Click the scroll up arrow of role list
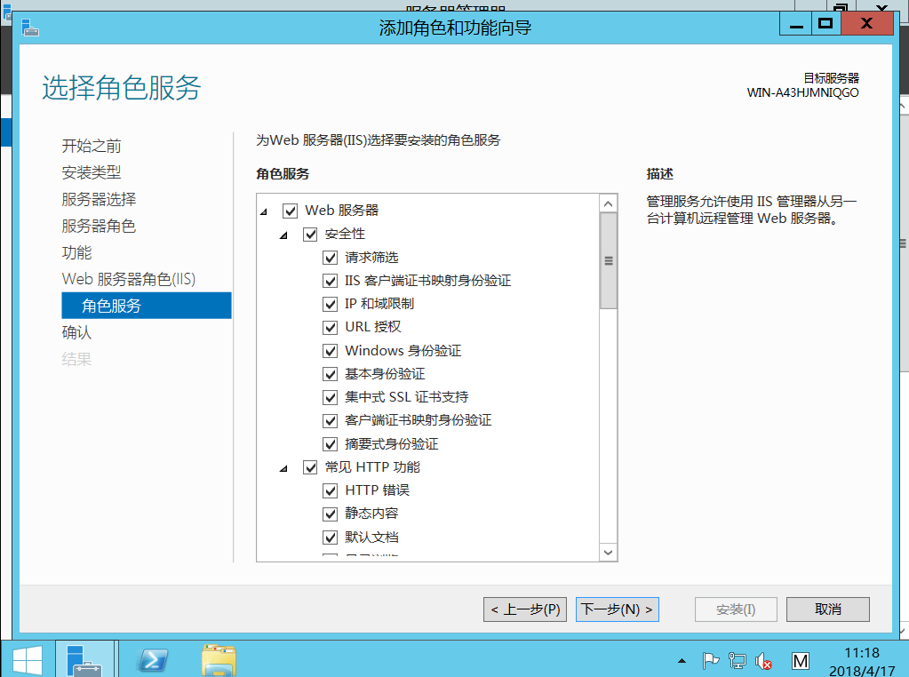Screen dimensions: 909x677 click(608, 203)
